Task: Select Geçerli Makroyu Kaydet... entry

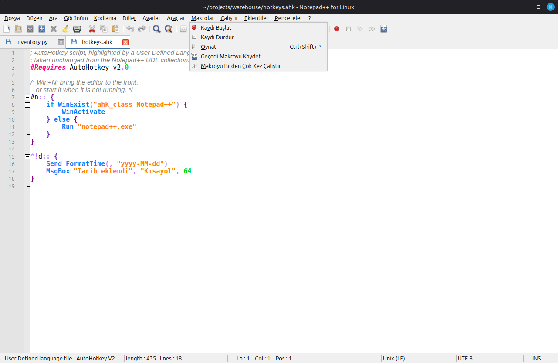Action: (x=258, y=56)
